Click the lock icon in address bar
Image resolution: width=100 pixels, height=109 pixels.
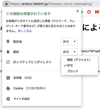(6, 4)
